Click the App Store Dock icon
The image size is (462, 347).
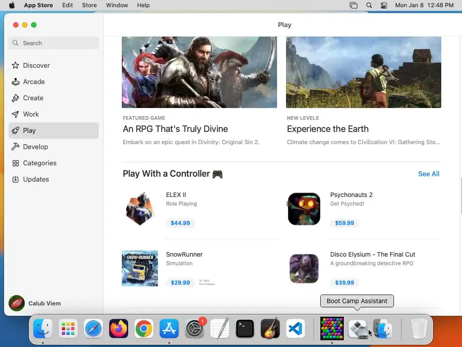pyautogui.click(x=169, y=328)
